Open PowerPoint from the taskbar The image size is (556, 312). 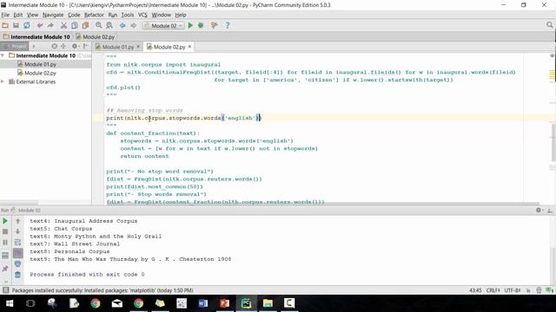[224, 303]
